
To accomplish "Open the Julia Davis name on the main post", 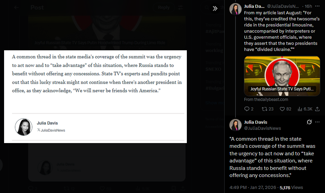I will (256, 122).
